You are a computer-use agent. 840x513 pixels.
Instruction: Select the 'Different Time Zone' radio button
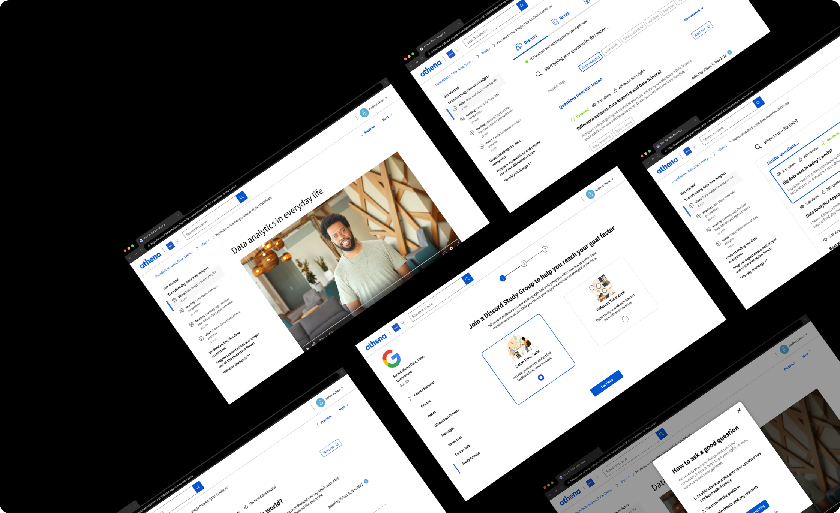625,319
